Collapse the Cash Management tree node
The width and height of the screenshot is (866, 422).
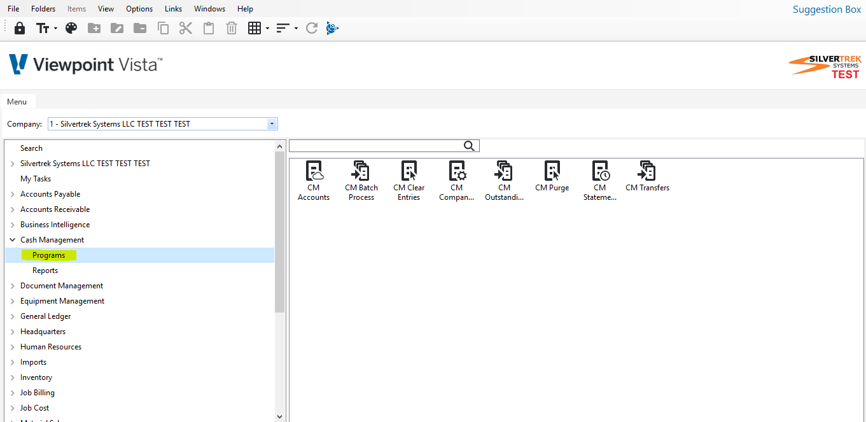(x=13, y=240)
